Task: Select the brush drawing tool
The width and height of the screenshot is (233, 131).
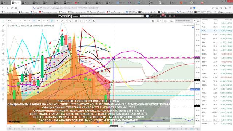Action: tap(3, 35)
